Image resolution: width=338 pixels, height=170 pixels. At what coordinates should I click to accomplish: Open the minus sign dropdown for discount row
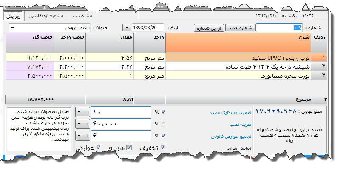pyautogui.click(x=83, y=112)
